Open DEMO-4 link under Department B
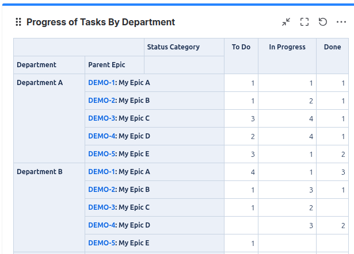Image resolution: width=354 pixels, height=254 pixels. coord(101,225)
